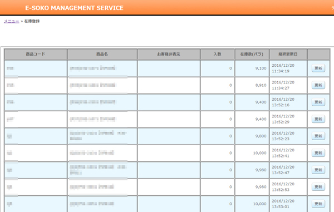Click 更新 button for 13:53:01 row

[x=318, y=204]
